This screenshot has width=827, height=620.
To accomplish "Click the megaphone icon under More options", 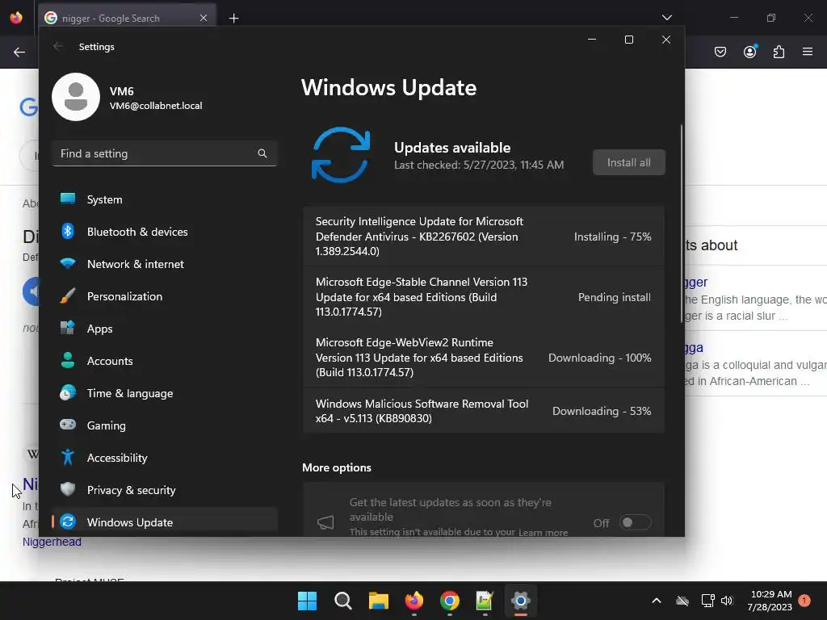I will tap(325, 522).
